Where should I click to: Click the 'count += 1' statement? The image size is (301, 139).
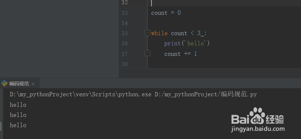point(180,54)
